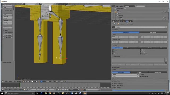Open the Edit Mode selector dropdown
This screenshot has height=95, width=170.
pyautogui.click(x=27, y=82)
